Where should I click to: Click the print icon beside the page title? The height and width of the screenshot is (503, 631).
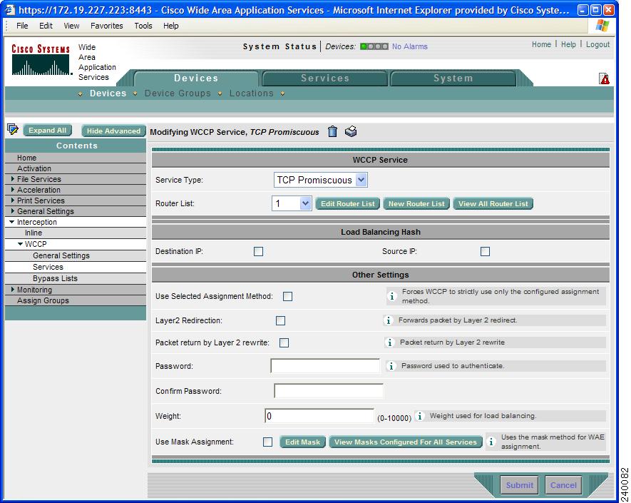(351, 131)
